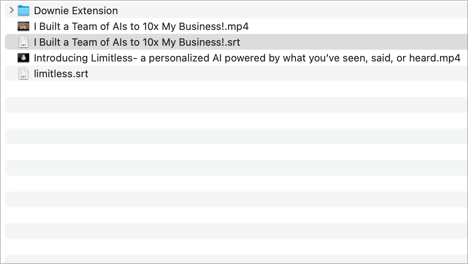Select Introducing Limitless personalized AI mp4 filename
Screen dimensions: 468x264
pyautogui.click(x=247, y=58)
